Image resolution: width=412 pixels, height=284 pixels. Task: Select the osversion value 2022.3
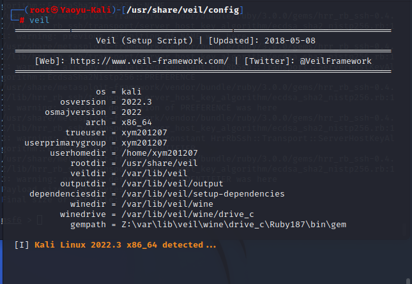(x=136, y=102)
